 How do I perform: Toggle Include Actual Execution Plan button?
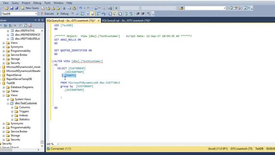98,14
